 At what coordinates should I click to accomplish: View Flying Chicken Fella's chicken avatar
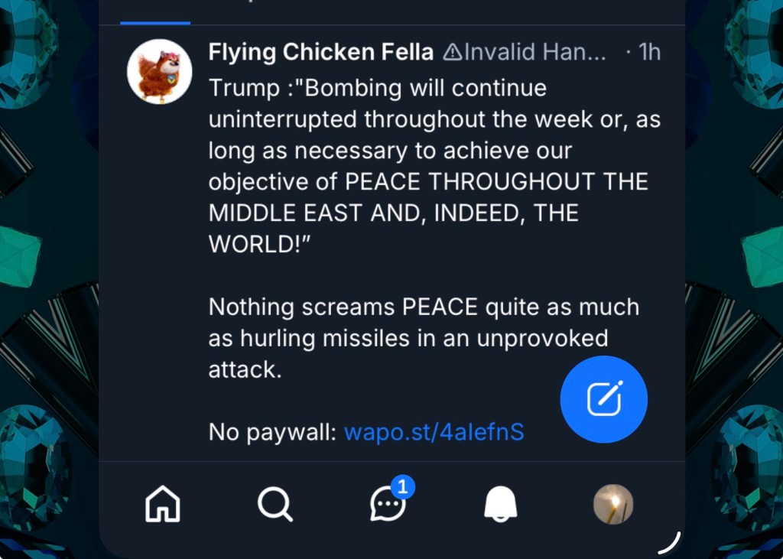coord(159,71)
